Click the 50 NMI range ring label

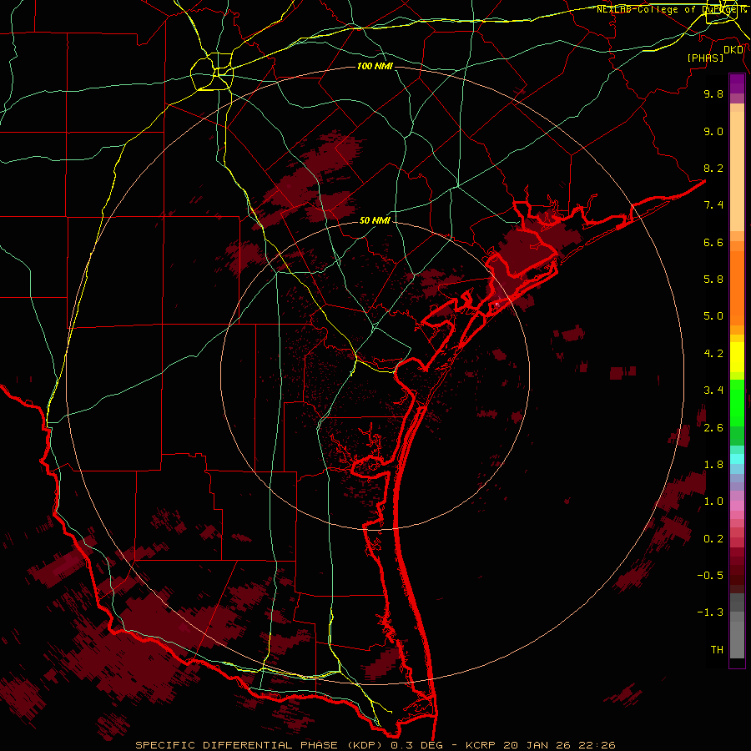[375, 220]
